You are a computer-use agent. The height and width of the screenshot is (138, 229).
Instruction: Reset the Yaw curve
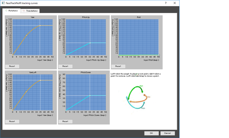(12, 66)
